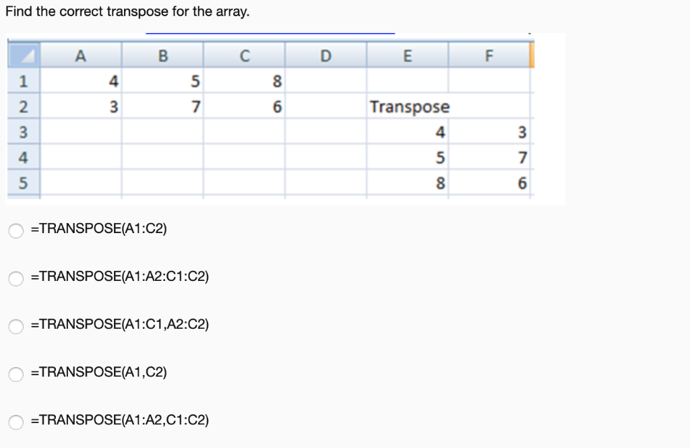This screenshot has width=690, height=448.
Task: Select column header B
Action: (162, 56)
